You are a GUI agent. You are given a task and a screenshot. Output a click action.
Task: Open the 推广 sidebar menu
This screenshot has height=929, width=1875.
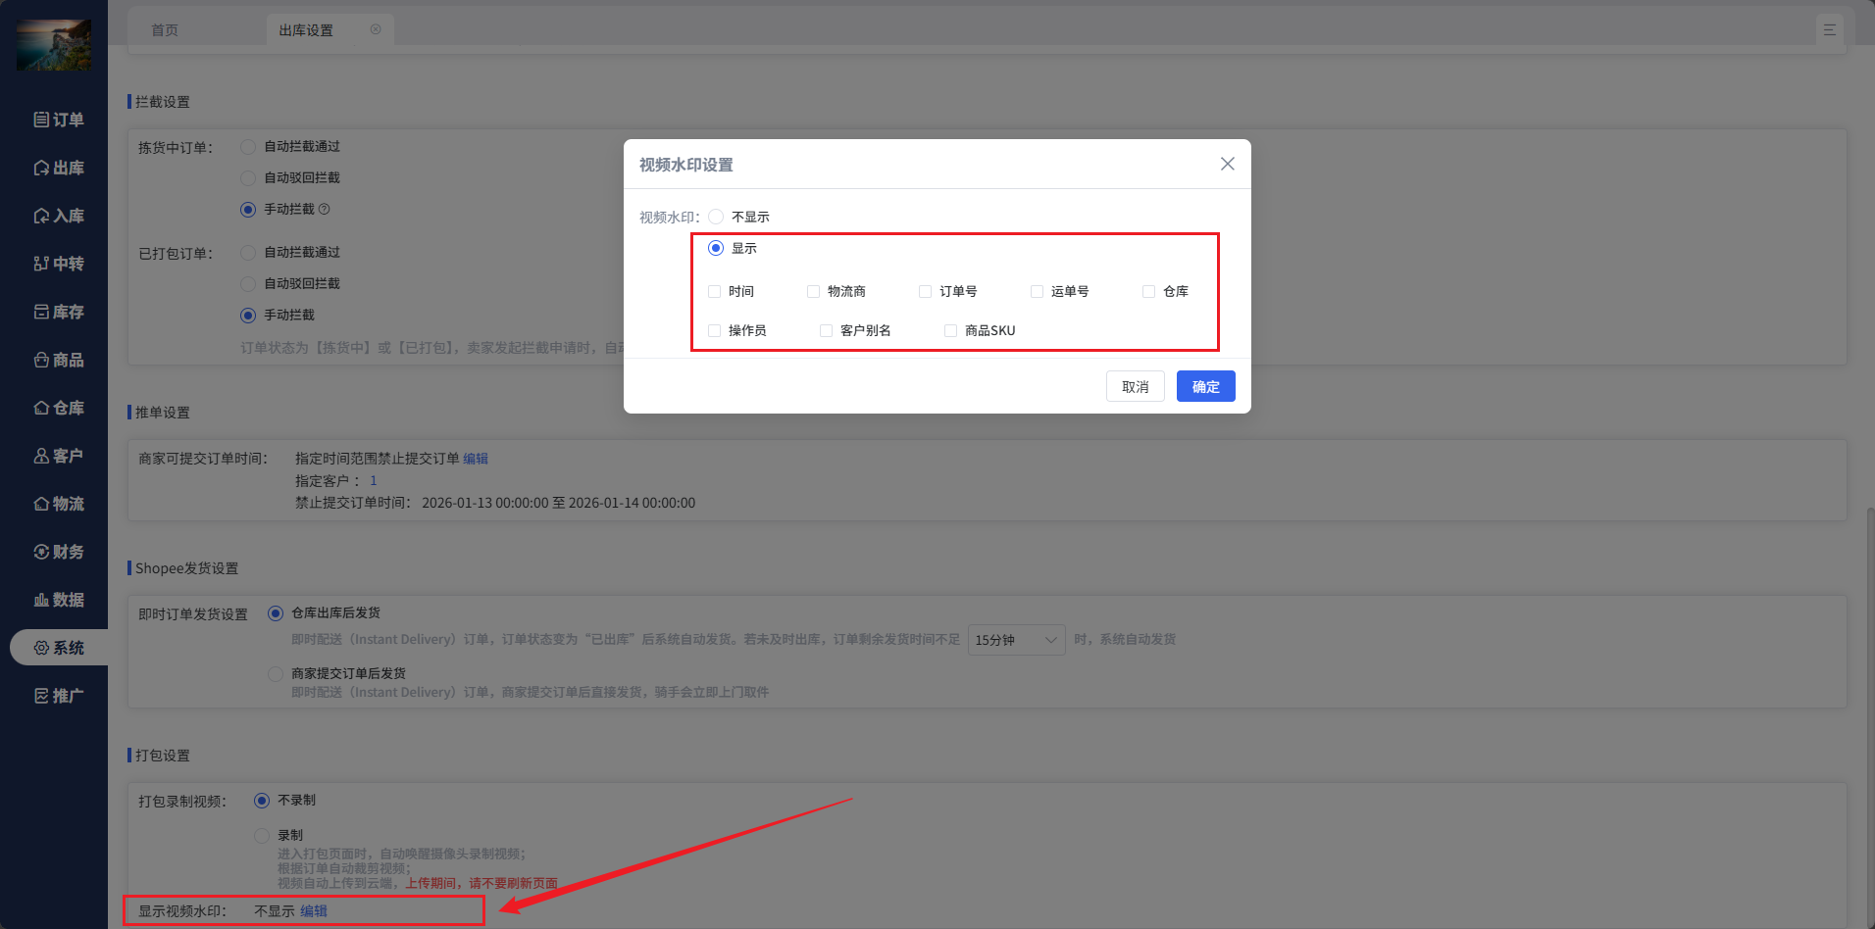[x=59, y=696]
